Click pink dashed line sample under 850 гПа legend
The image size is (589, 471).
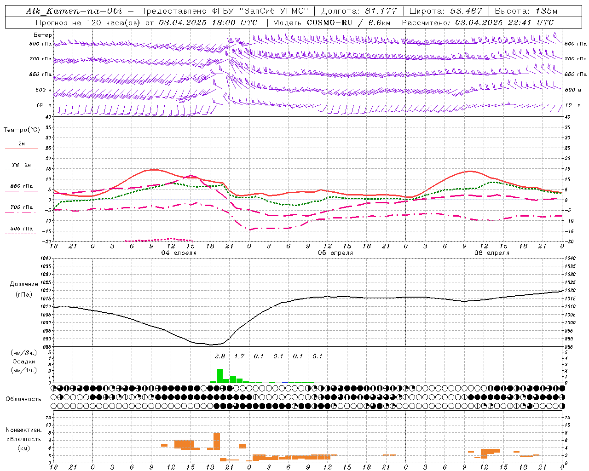click(21, 191)
